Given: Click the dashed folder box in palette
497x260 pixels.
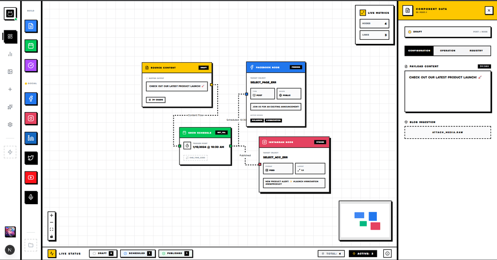Looking at the screenshot, I should [x=31, y=245].
